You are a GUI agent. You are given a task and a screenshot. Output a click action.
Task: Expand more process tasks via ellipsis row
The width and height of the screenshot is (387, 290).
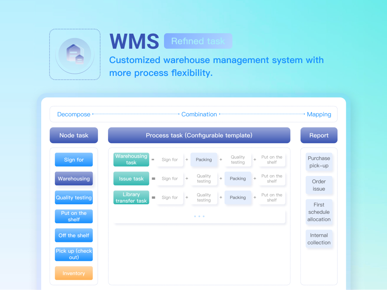199,216
